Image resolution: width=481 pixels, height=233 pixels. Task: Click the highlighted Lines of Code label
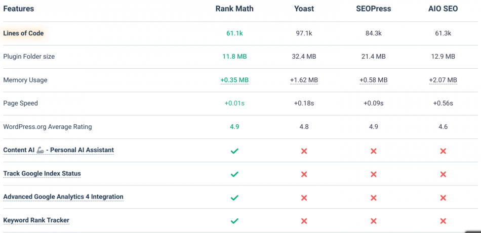pyautogui.click(x=24, y=33)
